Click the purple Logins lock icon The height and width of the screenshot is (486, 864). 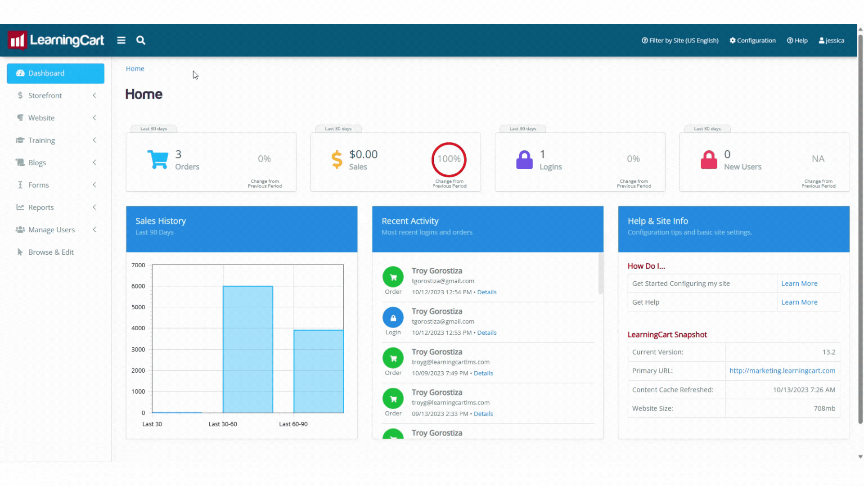click(x=524, y=159)
